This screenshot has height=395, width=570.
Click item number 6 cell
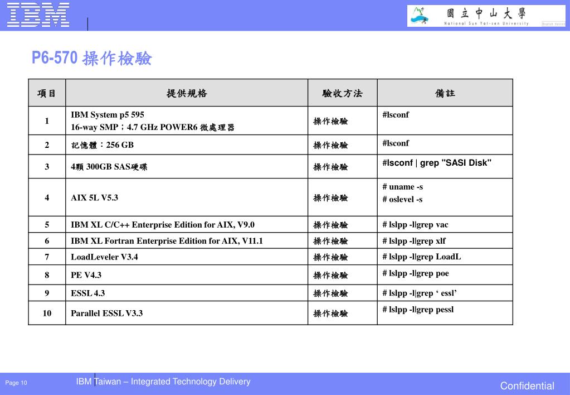(x=47, y=240)
